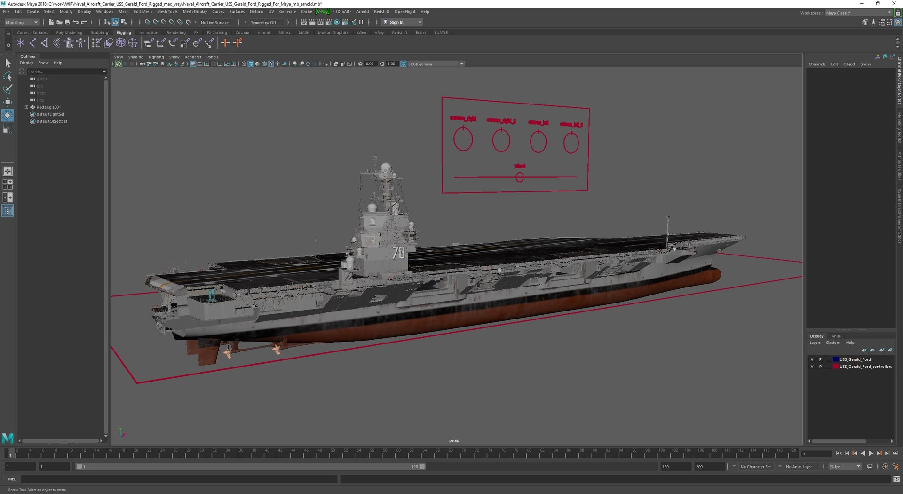Open the Modeling menu set dropdown
This screenshot has width=903, height=494.
tap(22, 22)
